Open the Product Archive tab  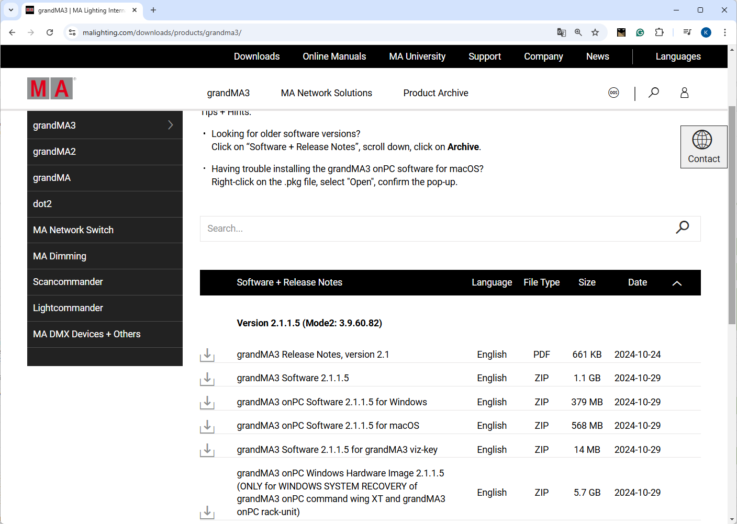tap(435, 93)
